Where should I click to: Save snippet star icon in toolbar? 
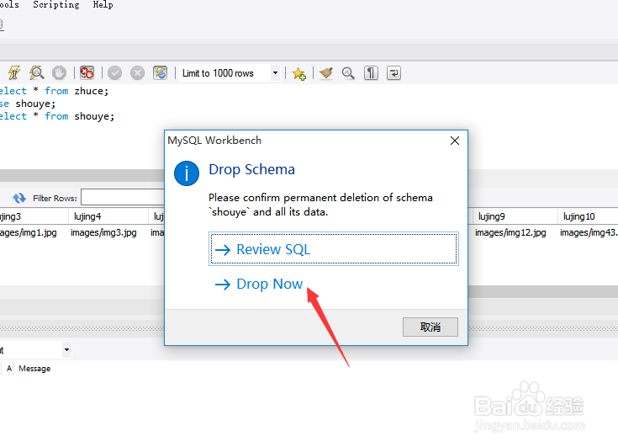pos(298,73)
